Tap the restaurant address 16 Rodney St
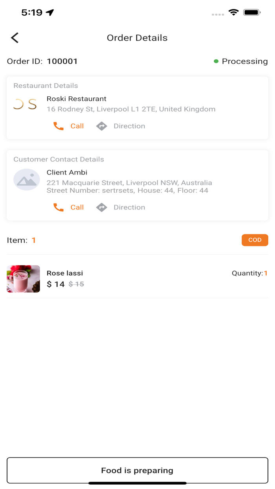This screenshot has width=275, height=489. tap(131, 109)
